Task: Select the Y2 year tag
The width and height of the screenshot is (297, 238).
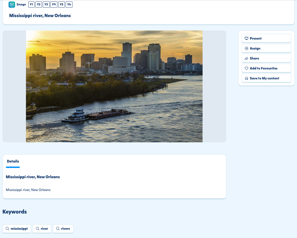Action: [x=39, y=5]
